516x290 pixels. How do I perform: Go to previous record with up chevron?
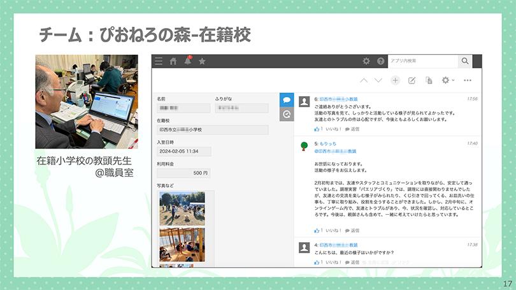pyautogui.click(x=364, y=80)
